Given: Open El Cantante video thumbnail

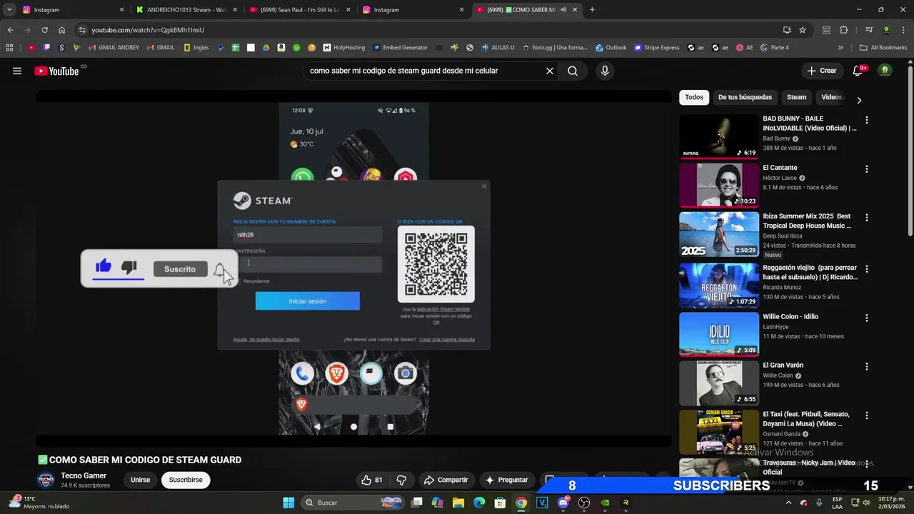Looking at the screenshot, I should 718,185.
